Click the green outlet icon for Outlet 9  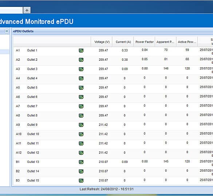pyautogui.click(x=81, y=125)
